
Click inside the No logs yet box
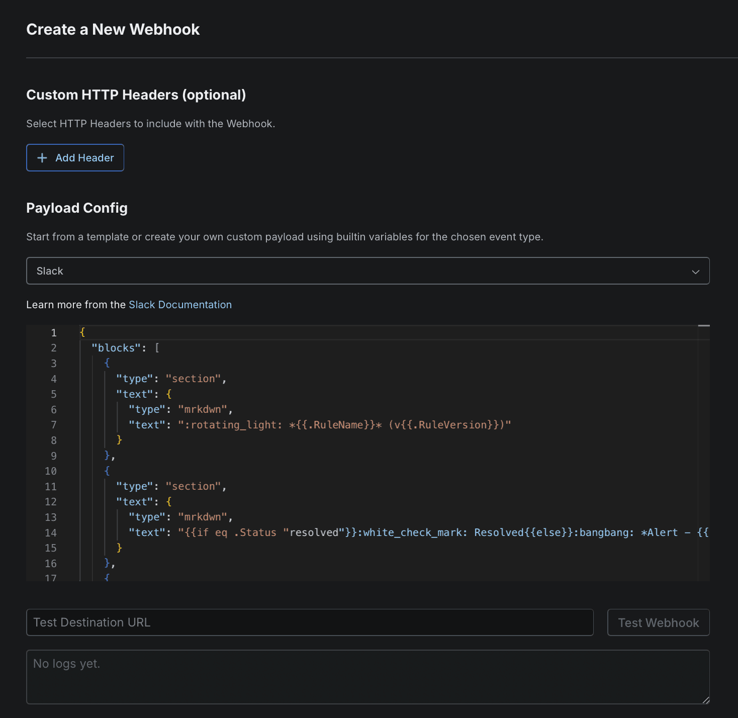(x=367, y=677)
